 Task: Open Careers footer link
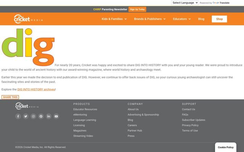point(132,125)
